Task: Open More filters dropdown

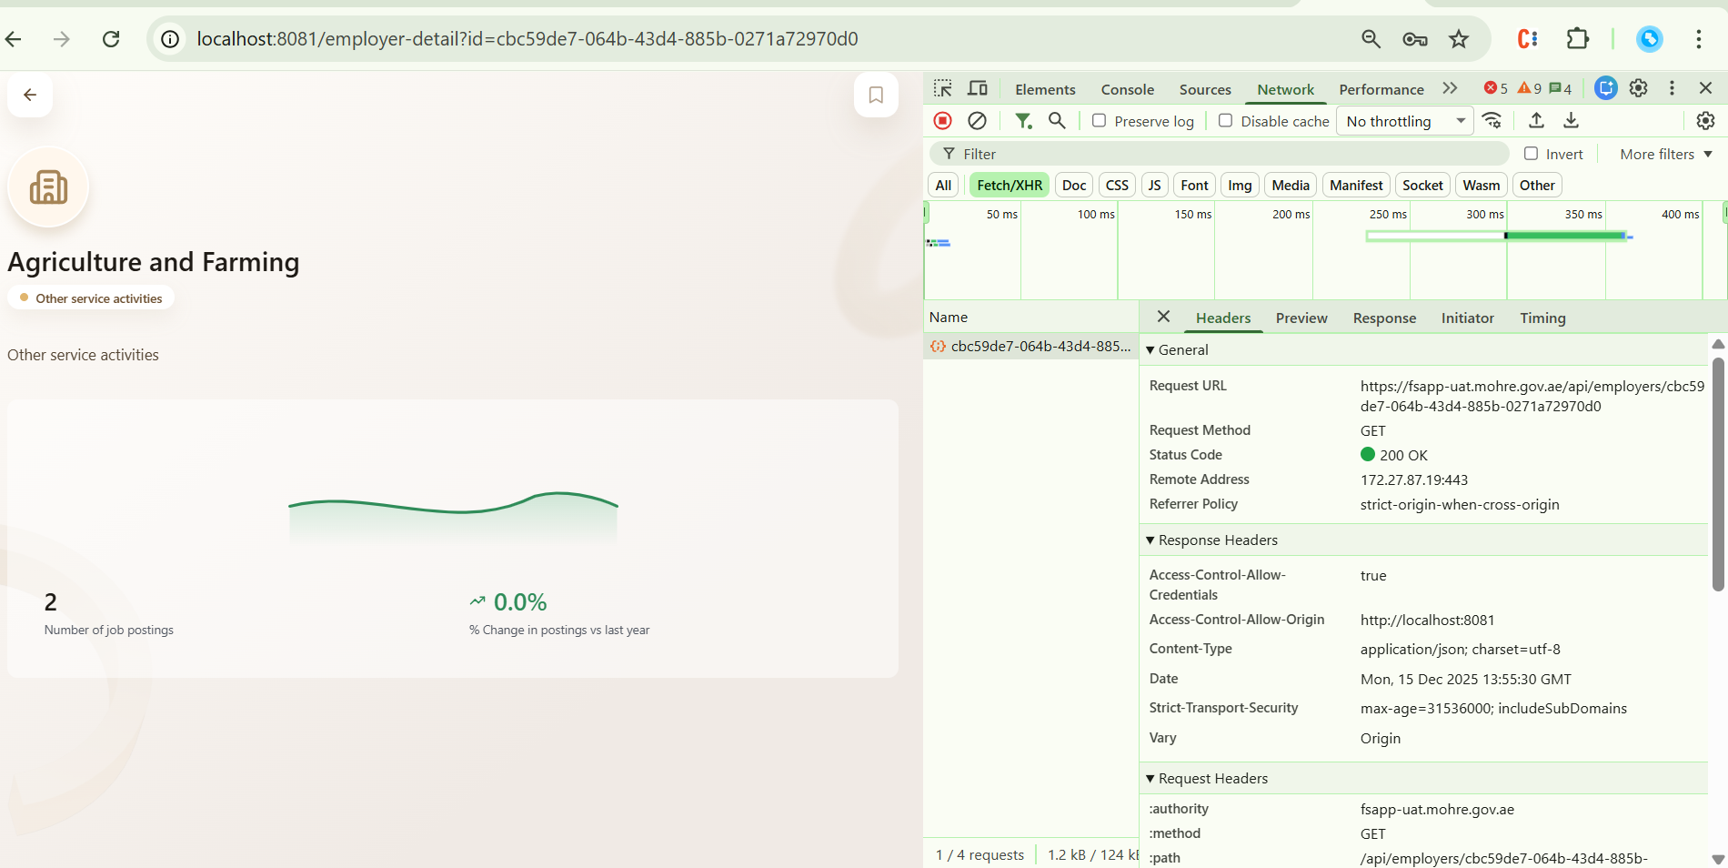Action: point(1666,154)
